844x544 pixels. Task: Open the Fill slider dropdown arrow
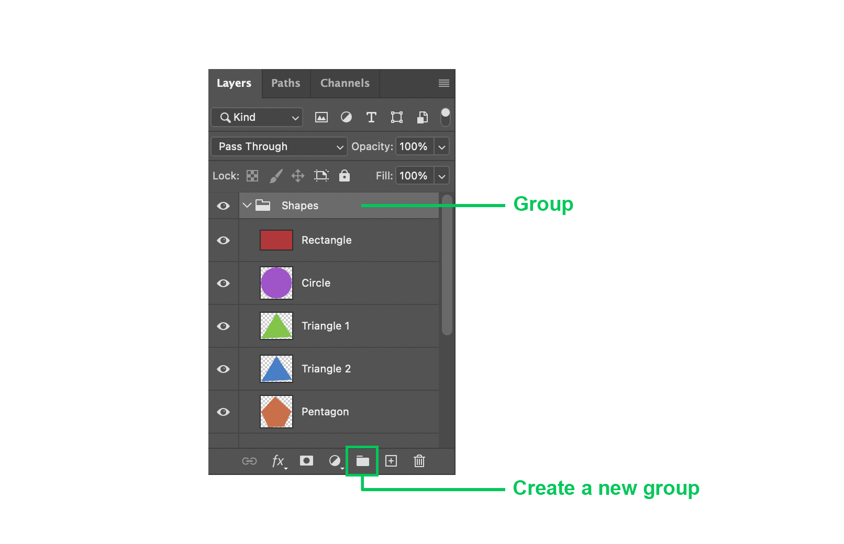point(442,176)
